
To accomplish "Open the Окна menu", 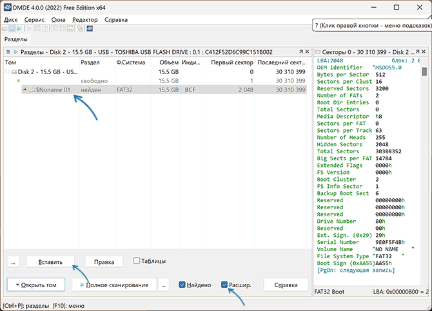I will point(58,20).
